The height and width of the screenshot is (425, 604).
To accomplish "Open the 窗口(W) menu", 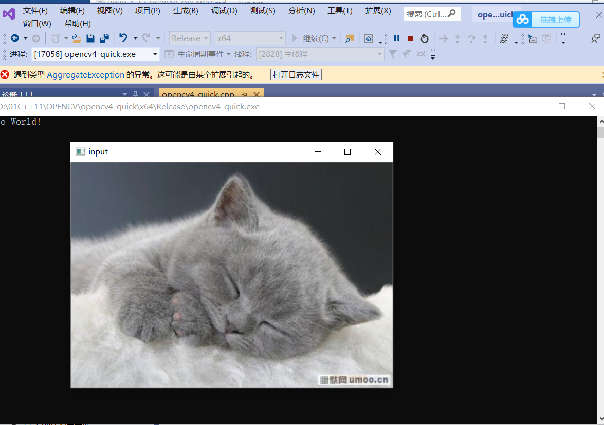I will point(37,24).
